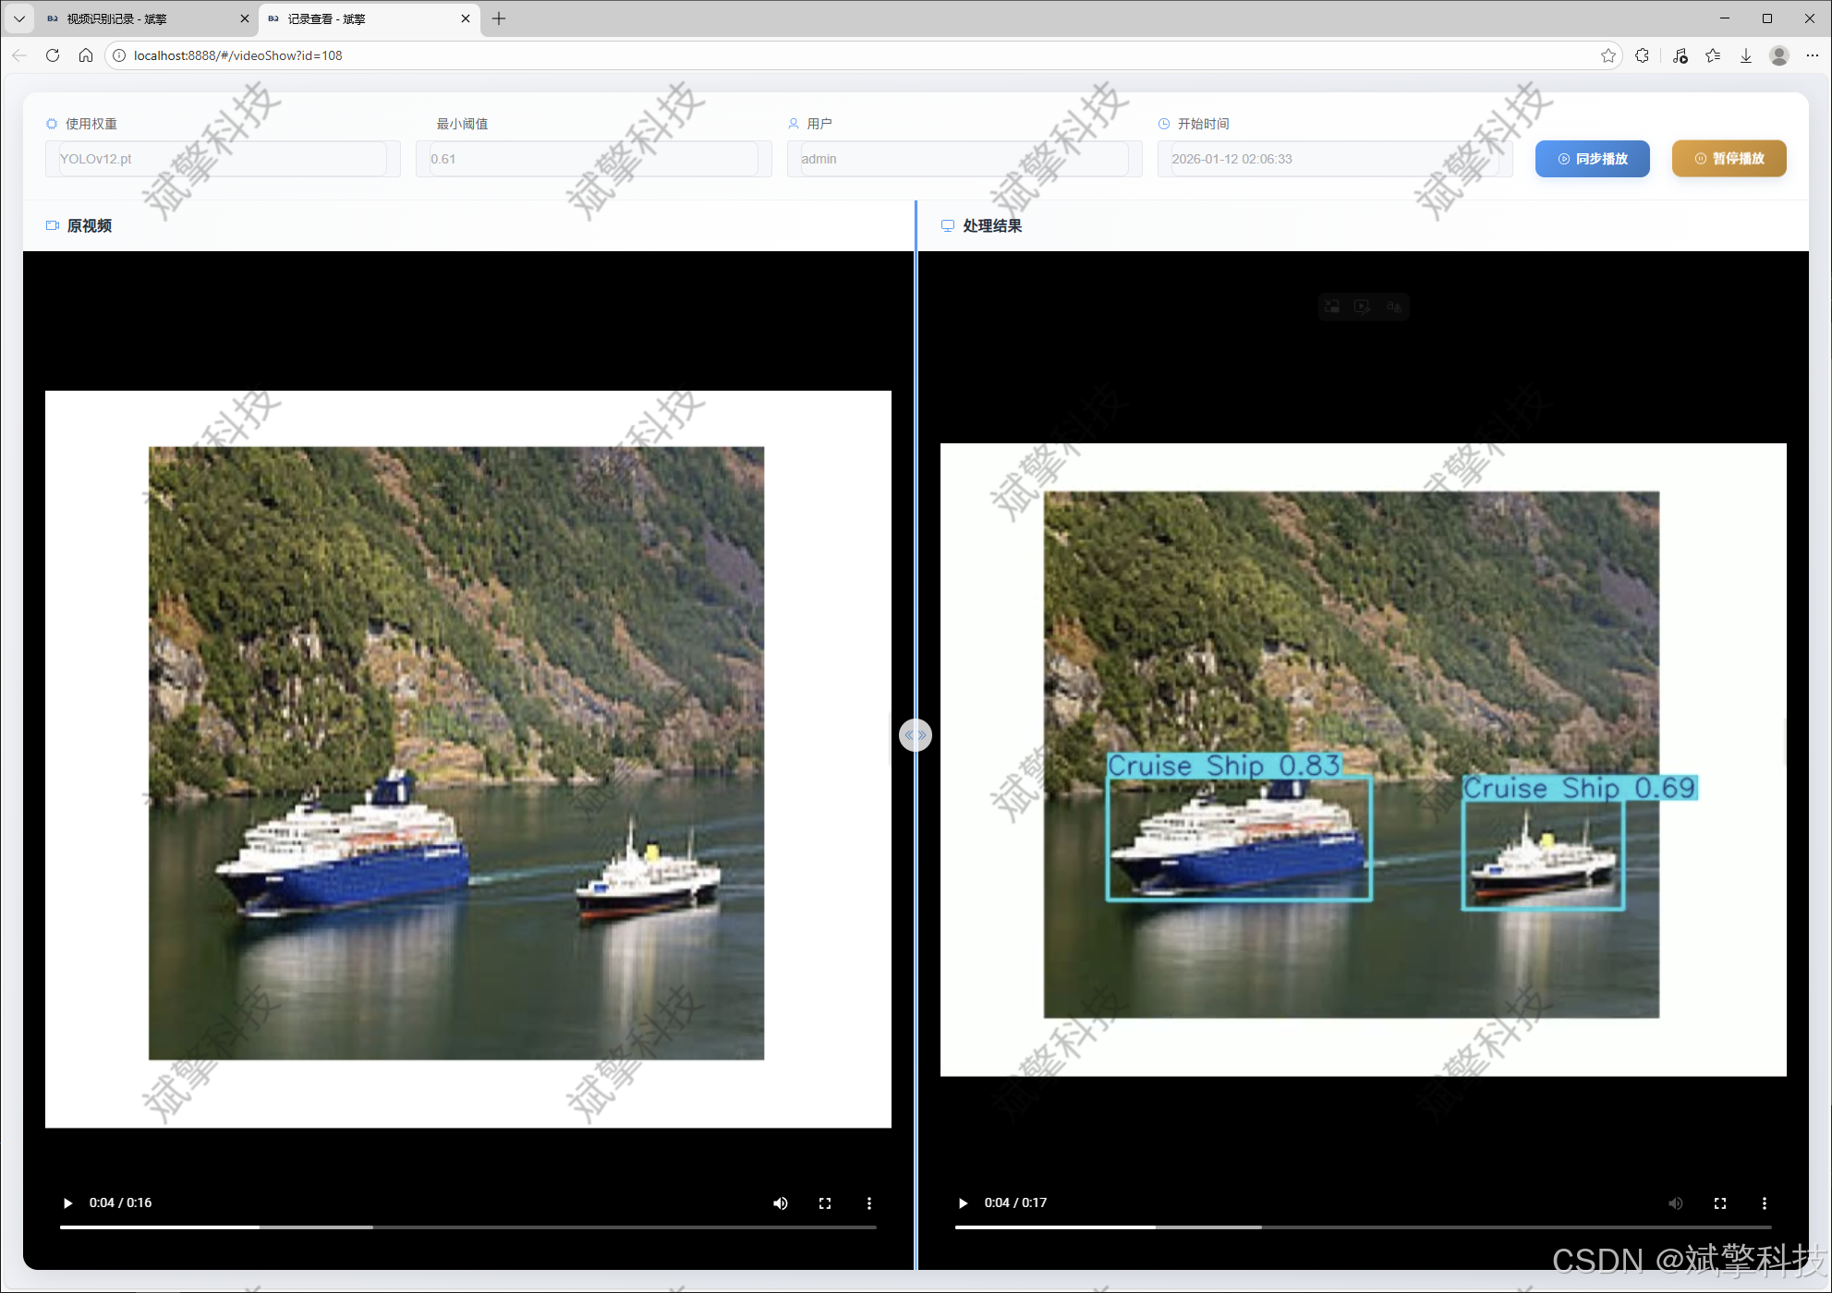Viewport: 1832px width, 1293px height.
Task: Play the original video on the left
Action: pos(67,1202)
